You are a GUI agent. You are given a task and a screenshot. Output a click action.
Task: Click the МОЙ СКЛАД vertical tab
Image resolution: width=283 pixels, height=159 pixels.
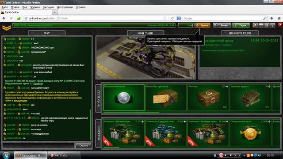click(x=98, y=98)
